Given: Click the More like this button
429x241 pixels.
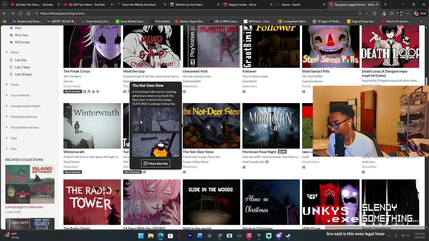Looking at the screenshot, I should [x=156, y=164].
